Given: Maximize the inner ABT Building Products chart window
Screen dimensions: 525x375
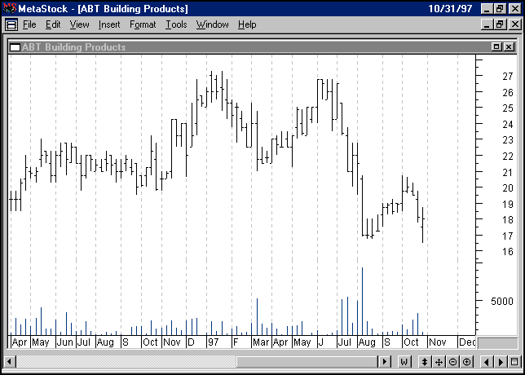Looking at the screenshot, I should tap(496, 47).
